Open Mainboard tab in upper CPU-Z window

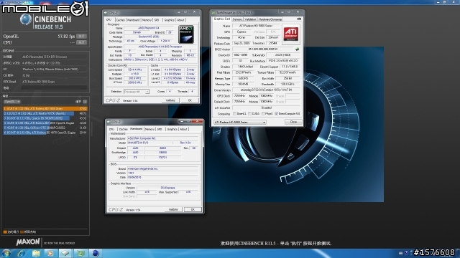pyautogui.click(x=134, y=20)
